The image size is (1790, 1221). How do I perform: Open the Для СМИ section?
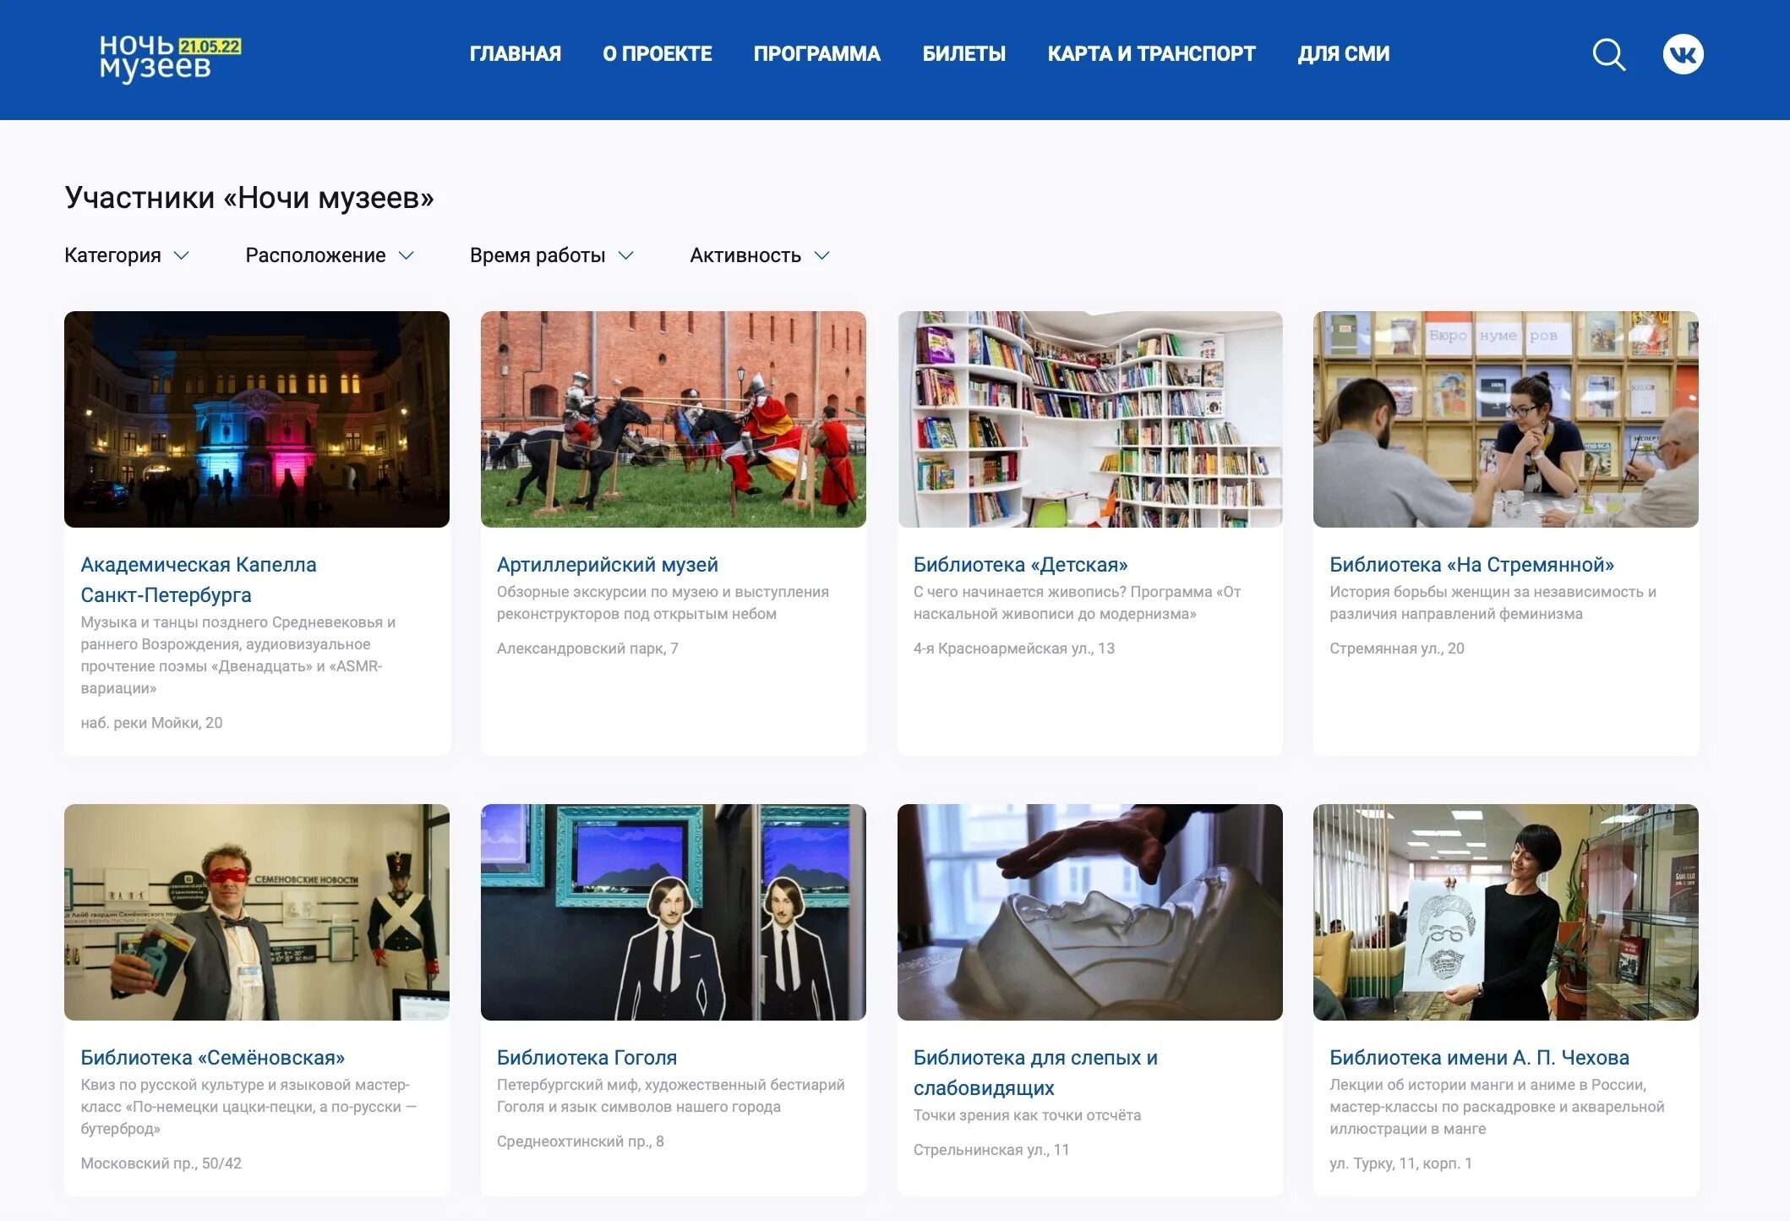pyautogui.click(x=1343, y=54)
